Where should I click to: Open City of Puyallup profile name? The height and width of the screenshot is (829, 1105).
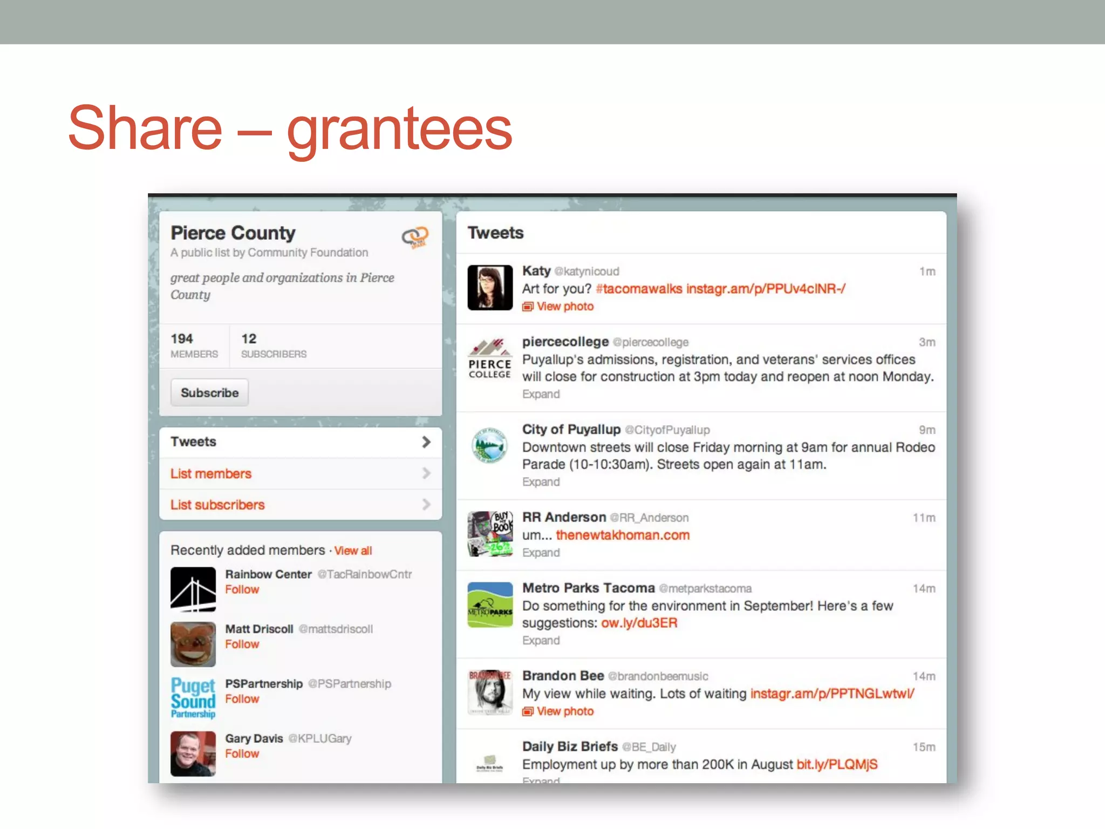(x=571, y=430)
